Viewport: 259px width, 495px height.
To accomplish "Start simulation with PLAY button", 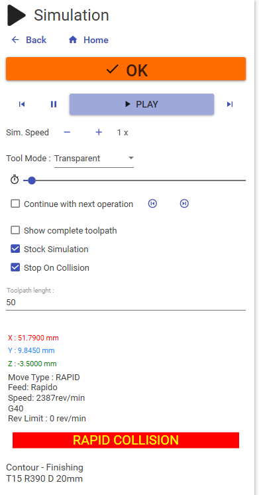I will [142, 104].
